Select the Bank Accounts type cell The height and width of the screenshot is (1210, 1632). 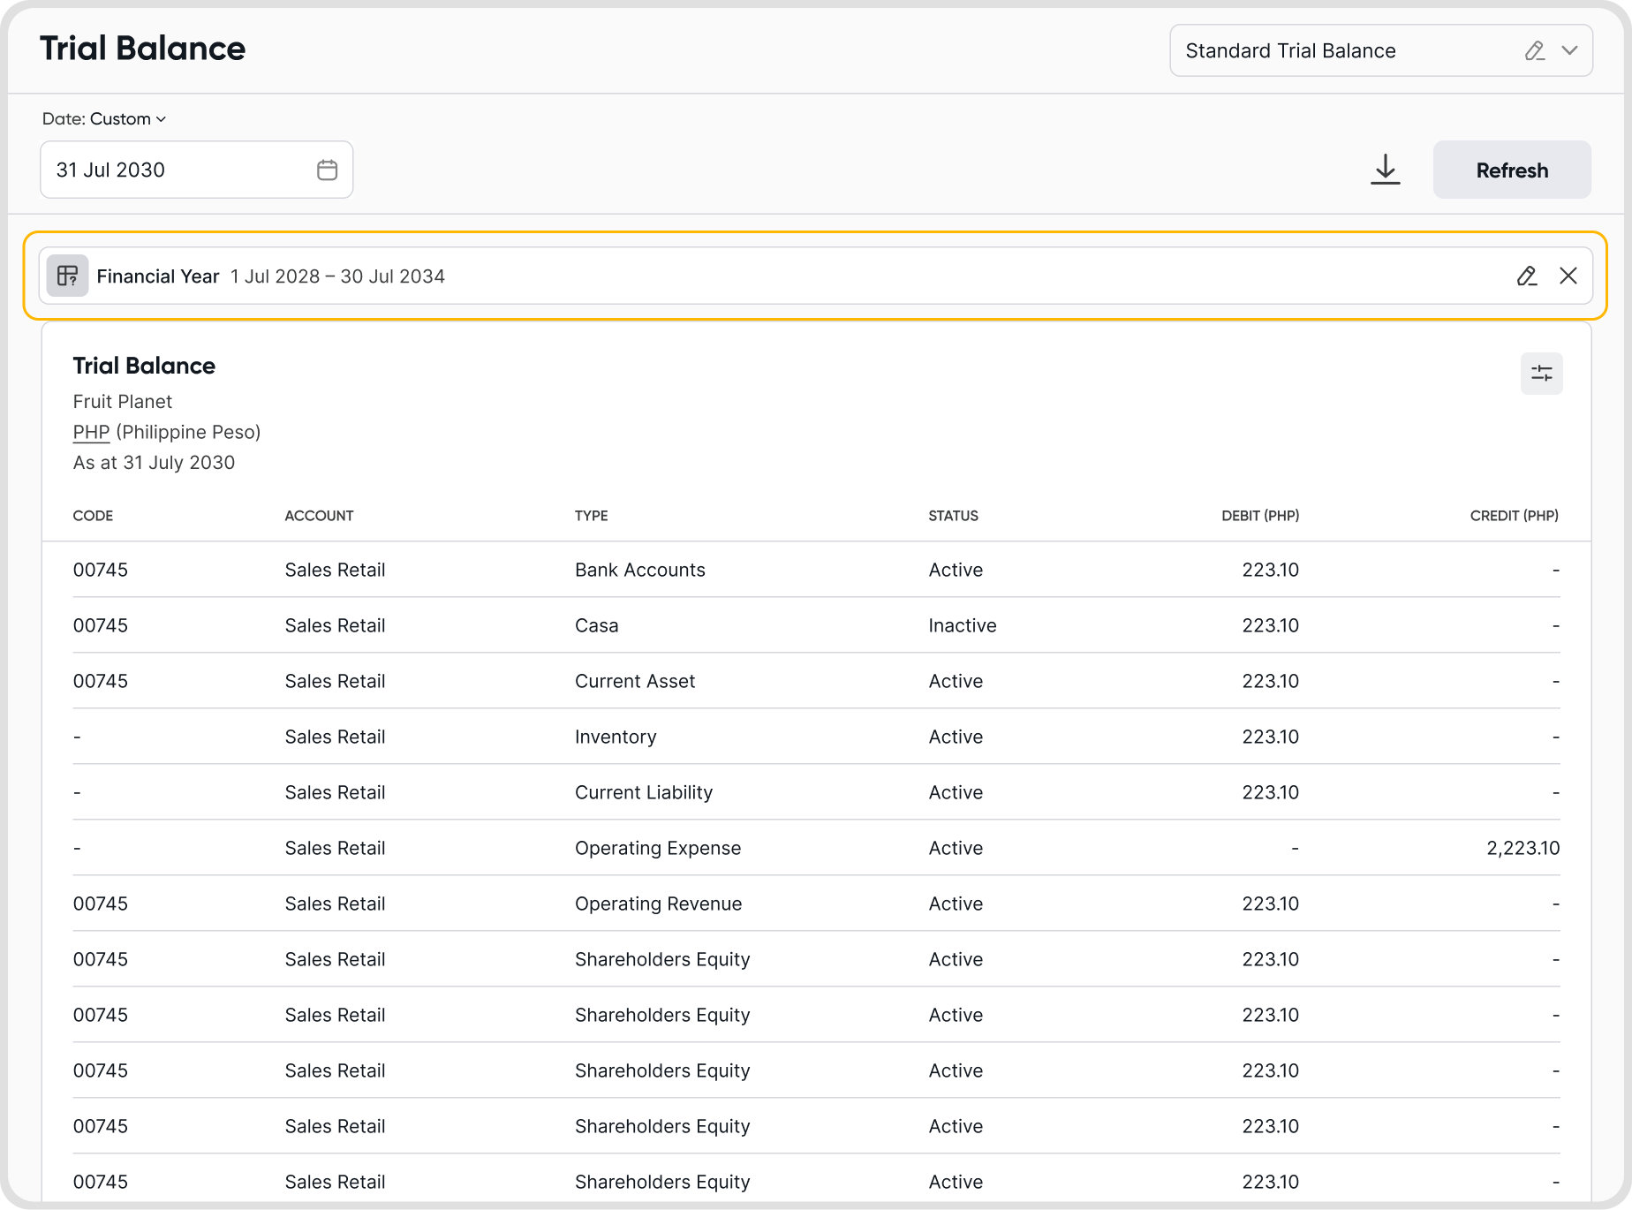tap(640, 571)
